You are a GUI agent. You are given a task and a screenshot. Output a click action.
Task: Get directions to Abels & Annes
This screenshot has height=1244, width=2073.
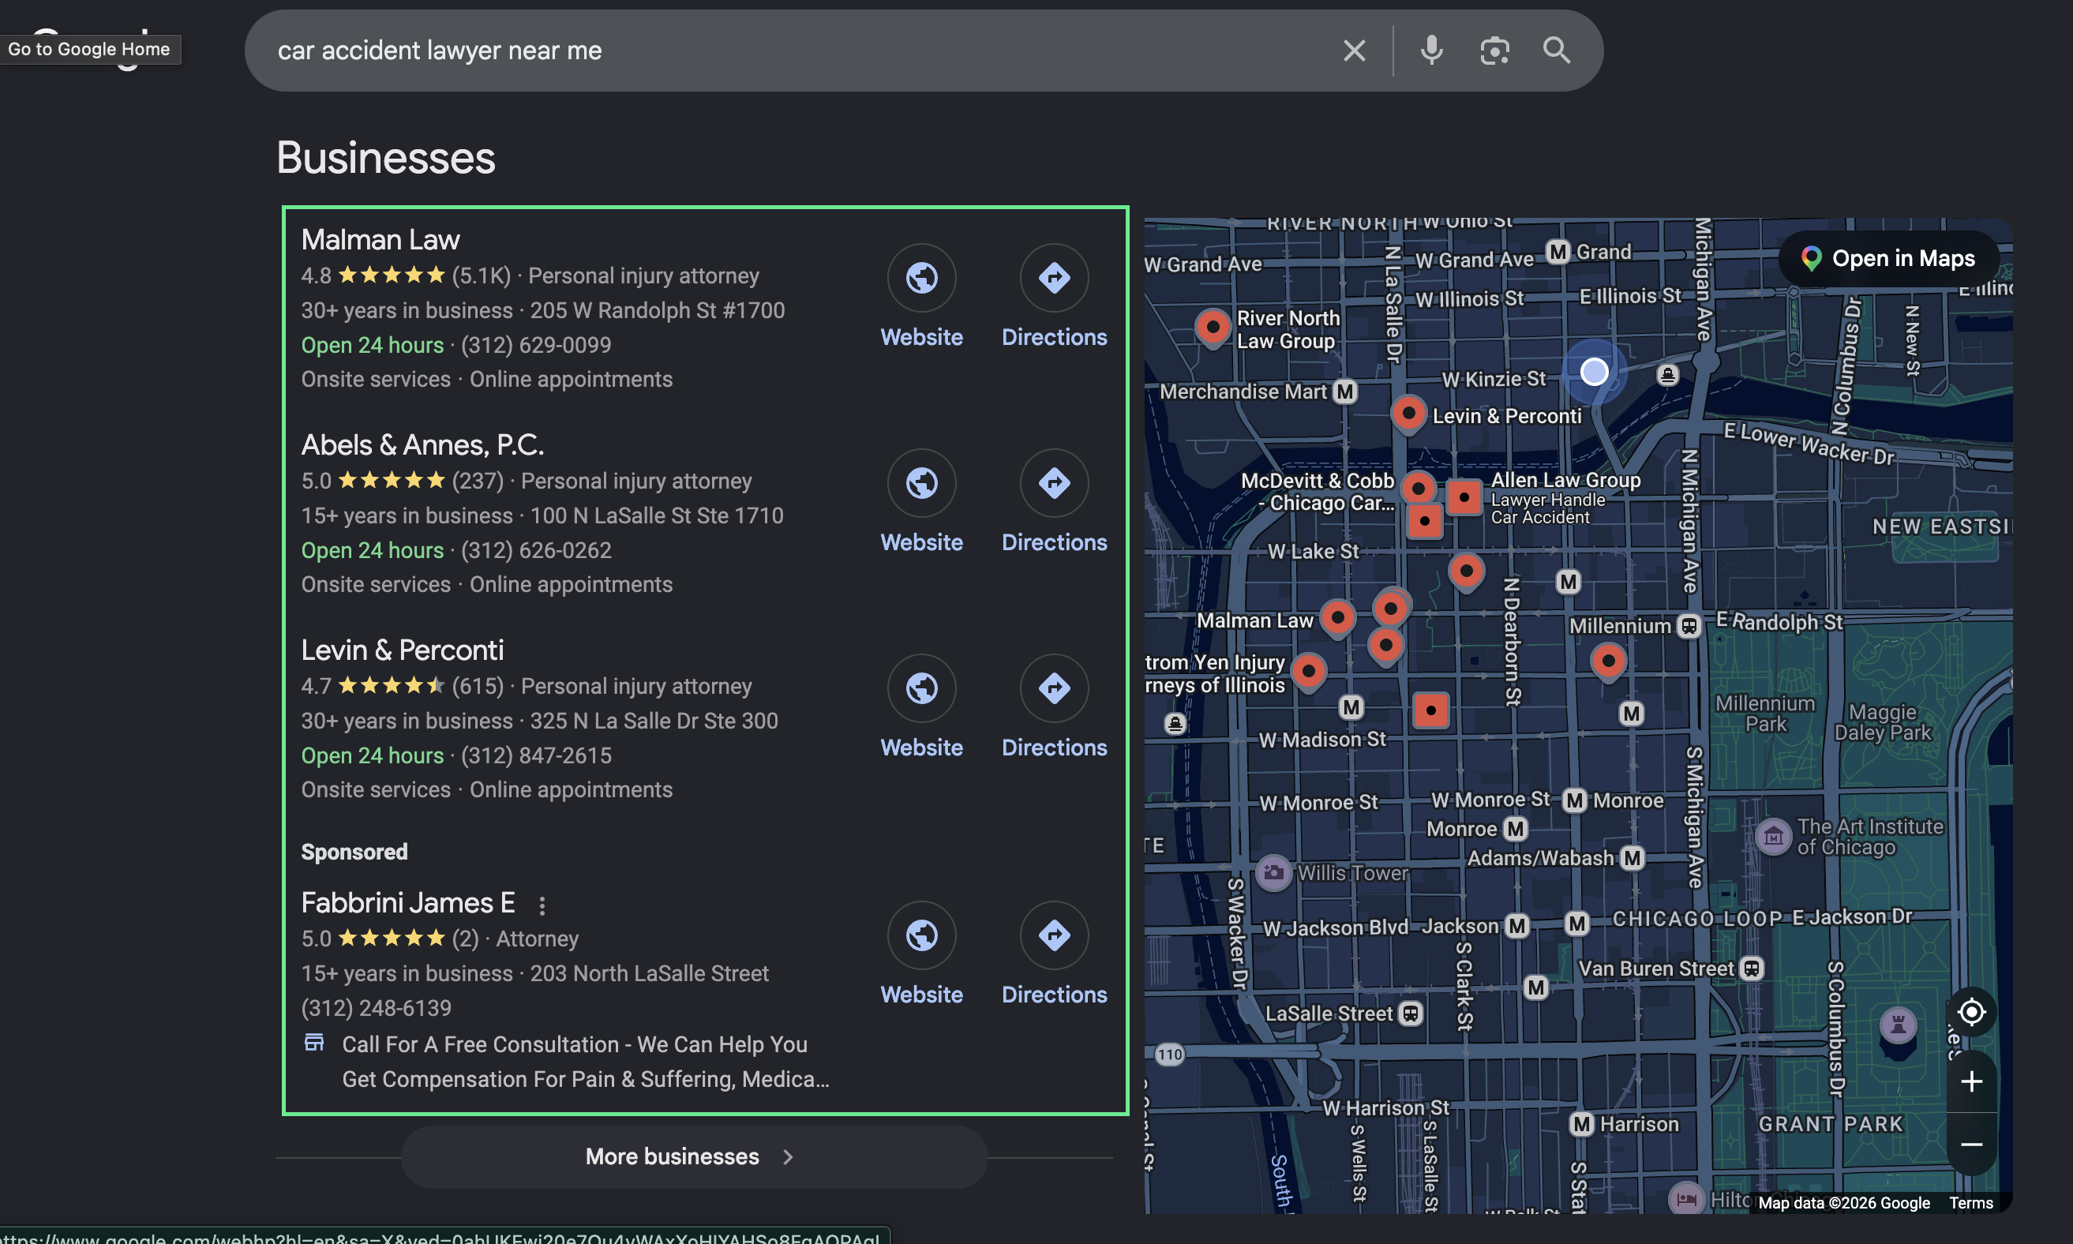pyautogui.click(x=1054, y=483)
